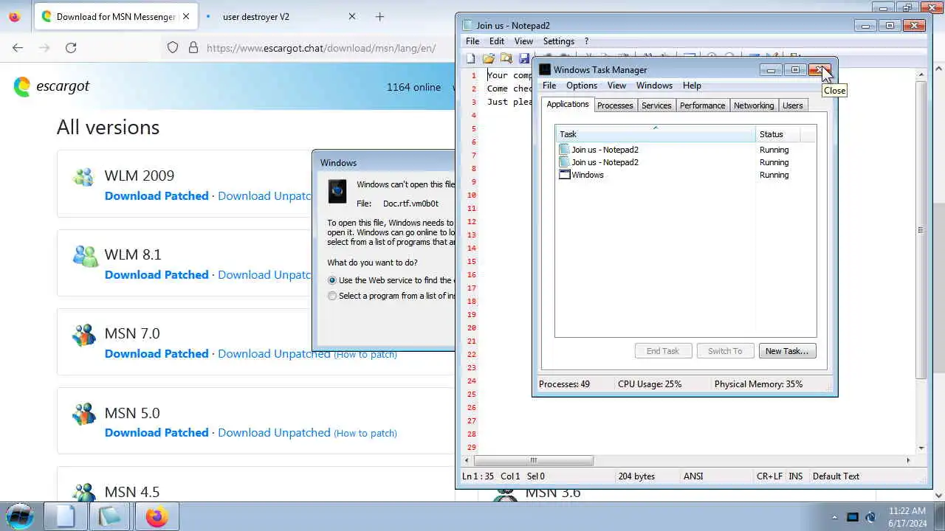Close the 'user destroyer V2' tab
Image resolution: width=945 pixels, height=531 pixels.
(351, 16)
